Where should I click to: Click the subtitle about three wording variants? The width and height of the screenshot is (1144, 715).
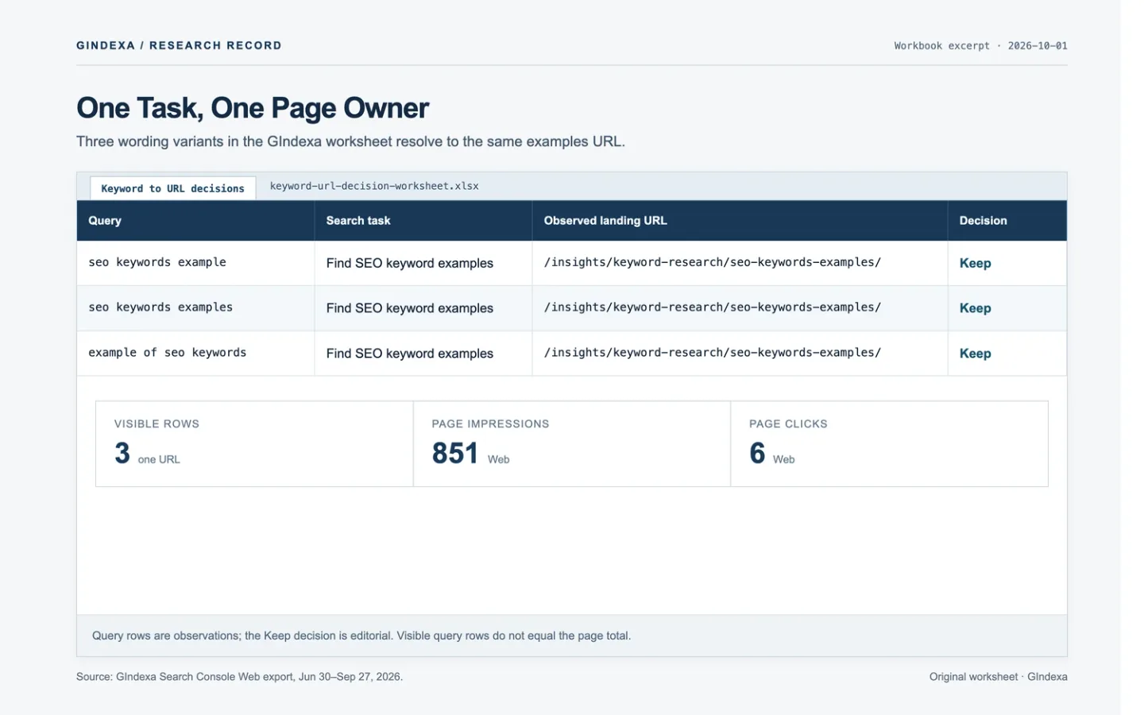350,141
